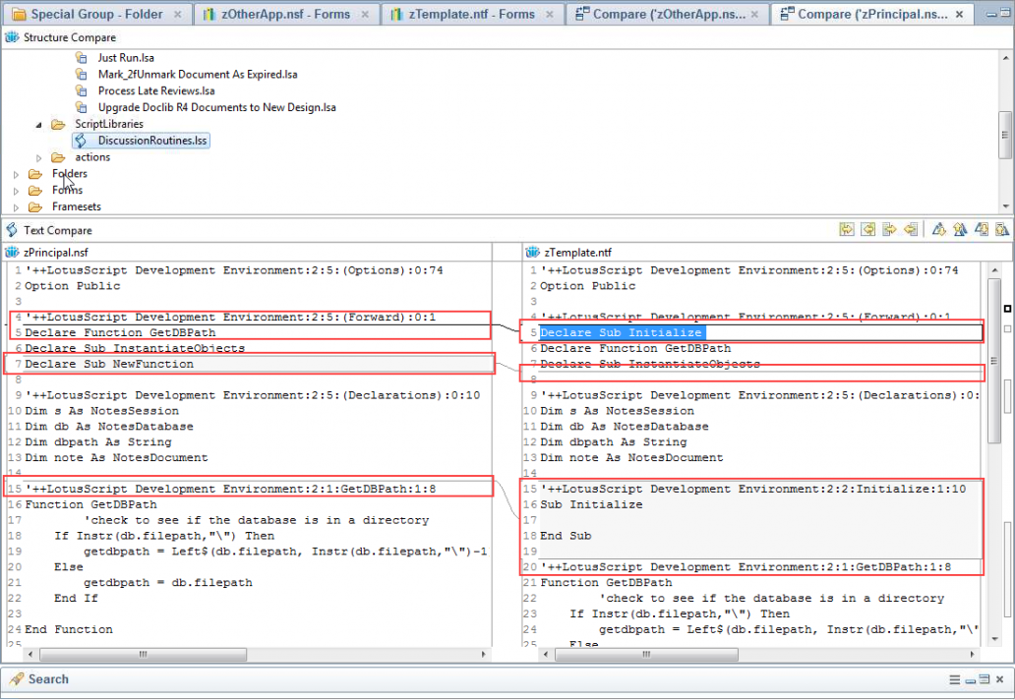Viewport: 1015px width, 700px height.
Task: Select Process Late Reviews.lsa agent
Action: (x=155, y=90)
